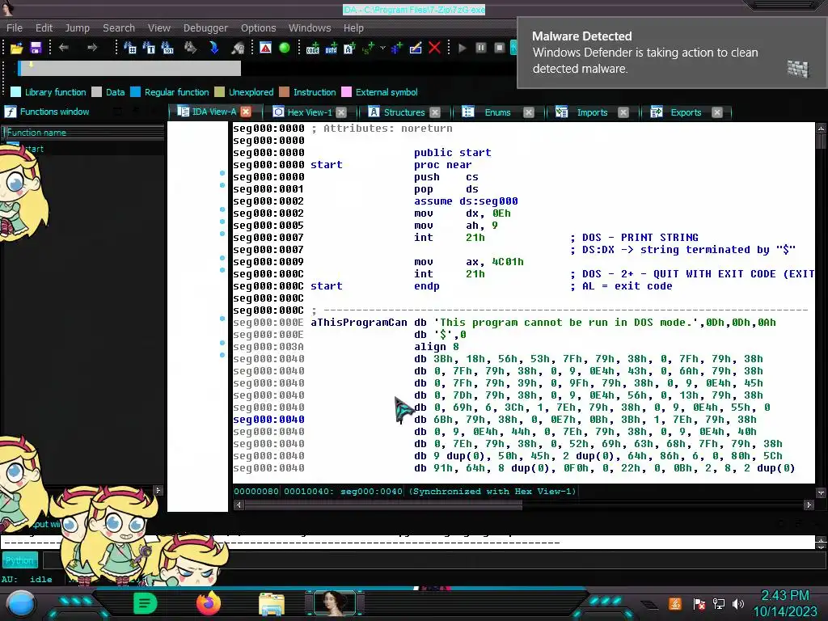This screenshot has width=828, height=621.
Task: Close the Structures tab
Action: click(434, 112)
